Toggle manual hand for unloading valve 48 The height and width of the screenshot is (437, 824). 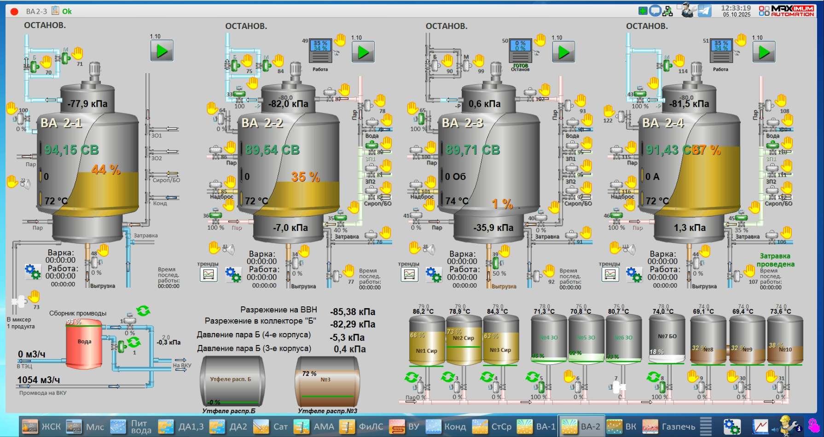104,250
